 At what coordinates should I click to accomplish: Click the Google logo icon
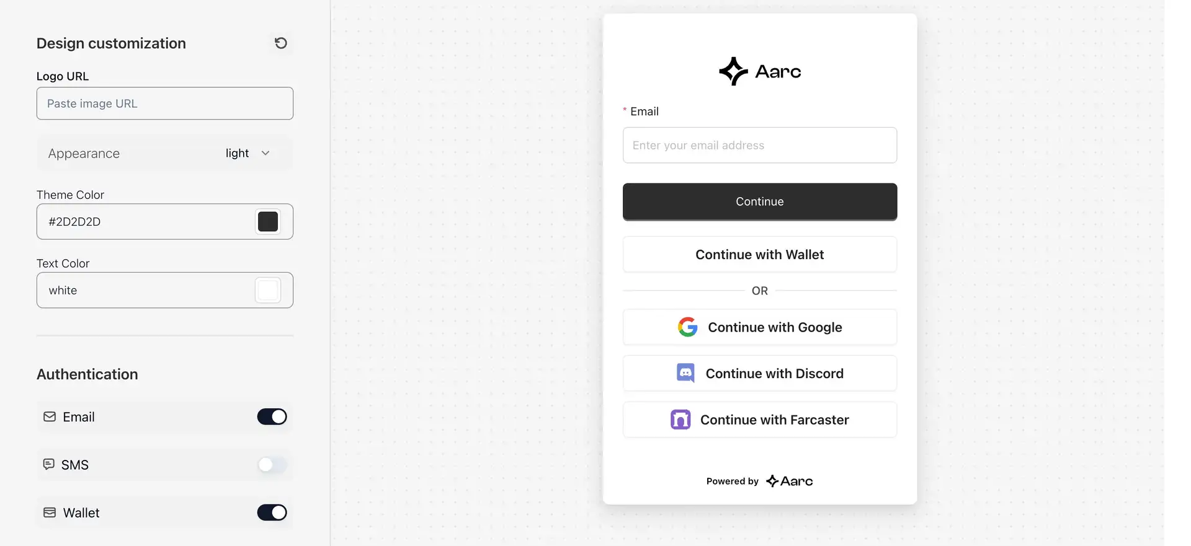click(x=687, y=327)
